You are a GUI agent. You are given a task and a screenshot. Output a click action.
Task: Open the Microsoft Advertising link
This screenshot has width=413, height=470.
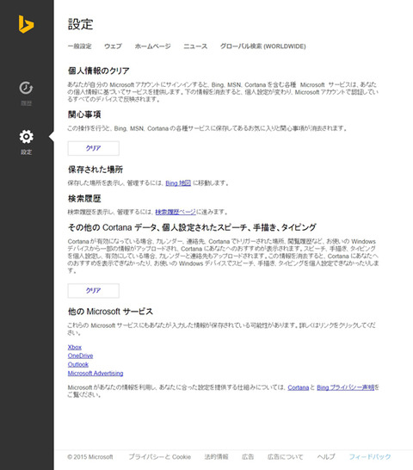pos(96,373)
